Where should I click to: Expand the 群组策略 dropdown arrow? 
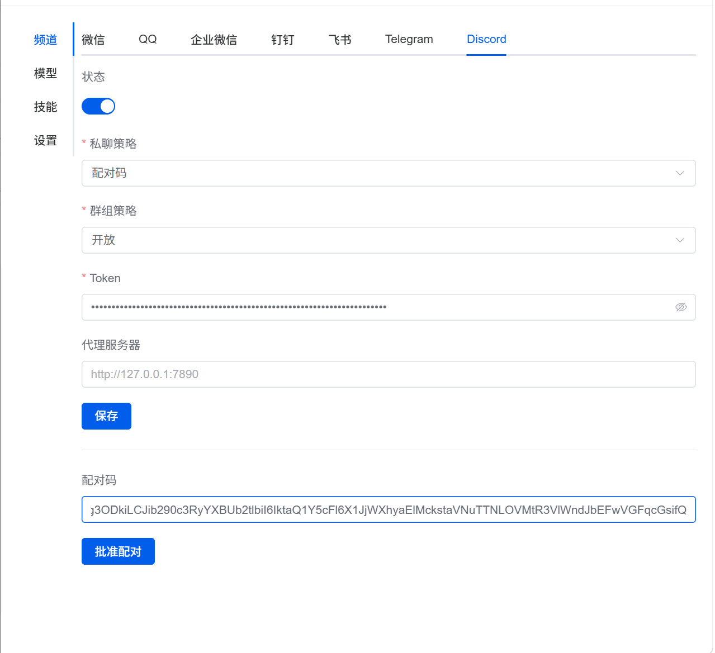pyautogui.click(x=680, y=240)
